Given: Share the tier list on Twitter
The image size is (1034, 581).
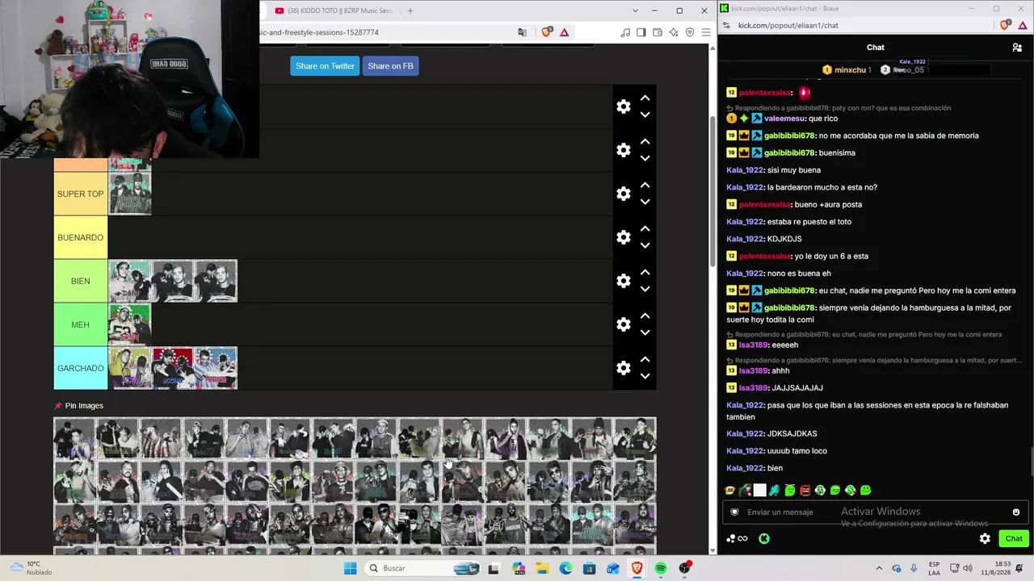Looking at the screenshot, I should pos(325,66).
